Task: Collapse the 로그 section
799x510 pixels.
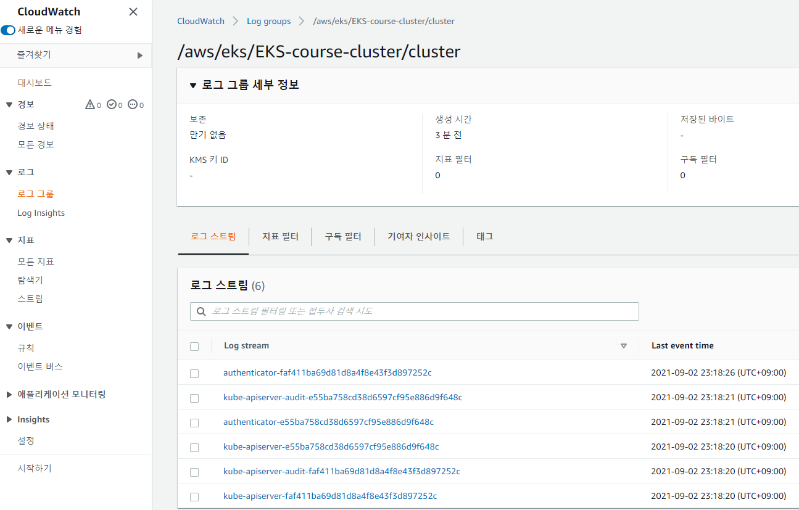Action: tap(9, 173)
